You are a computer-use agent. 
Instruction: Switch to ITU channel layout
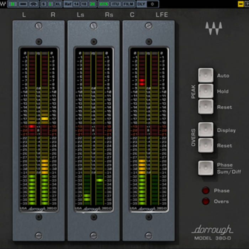point(116,4)
